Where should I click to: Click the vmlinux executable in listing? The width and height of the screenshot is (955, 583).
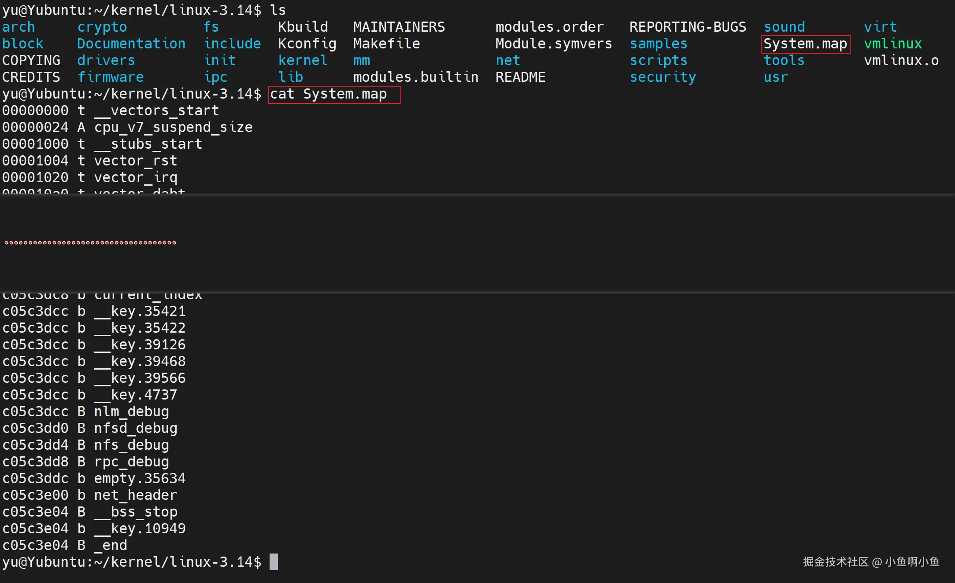coord(892,44)
